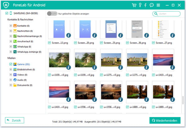Open the shopping cart purchase icon

click(134, 5)
